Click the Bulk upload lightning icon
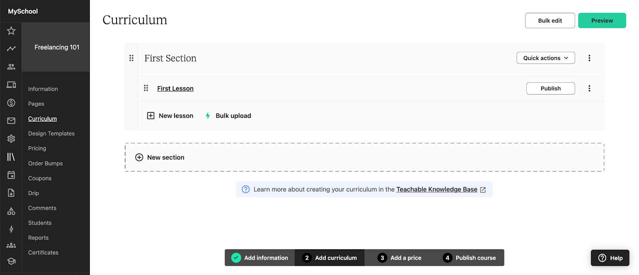Viewport: 639px width, 275px height. [208, 116]
